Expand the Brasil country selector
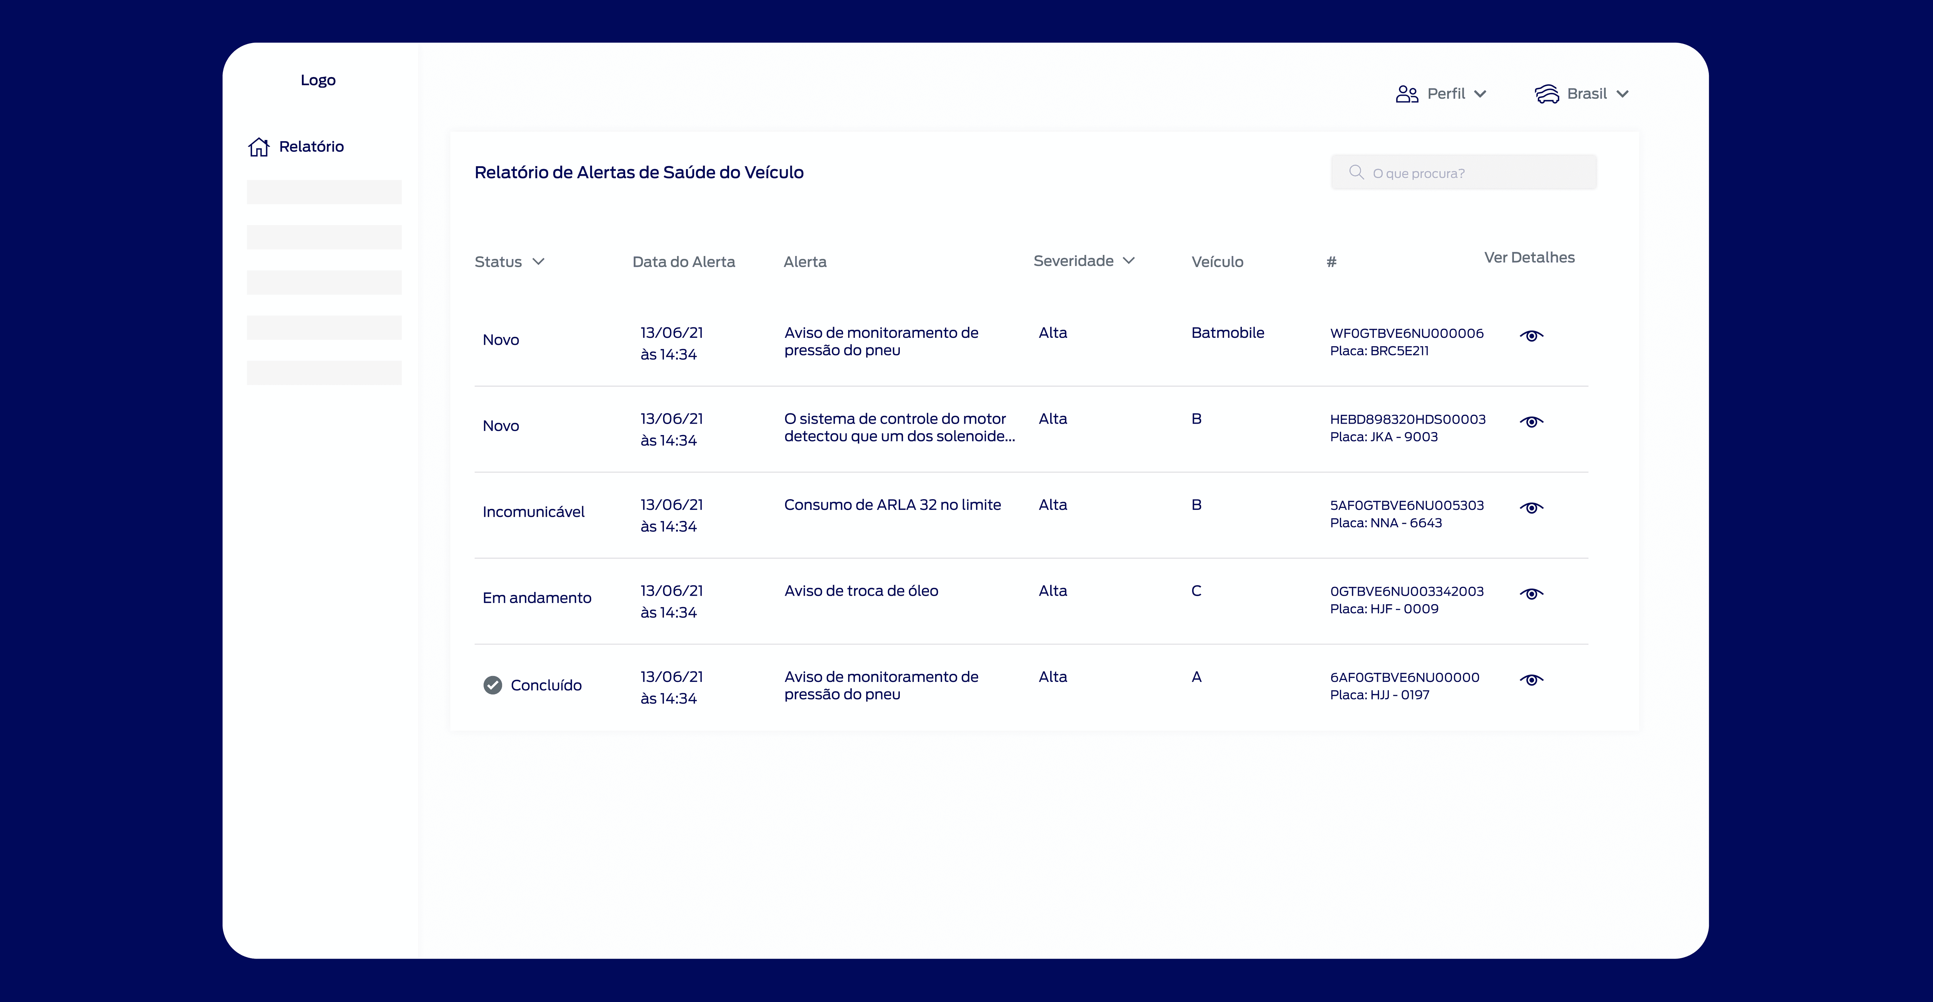Viewport: 1933px width, 1002px height. (1622, 94)
